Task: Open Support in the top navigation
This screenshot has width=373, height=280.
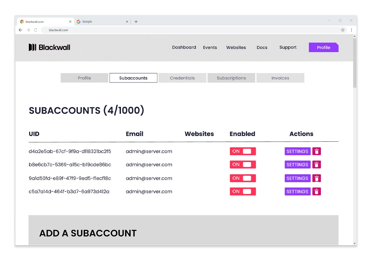Action: pos(288,47)
